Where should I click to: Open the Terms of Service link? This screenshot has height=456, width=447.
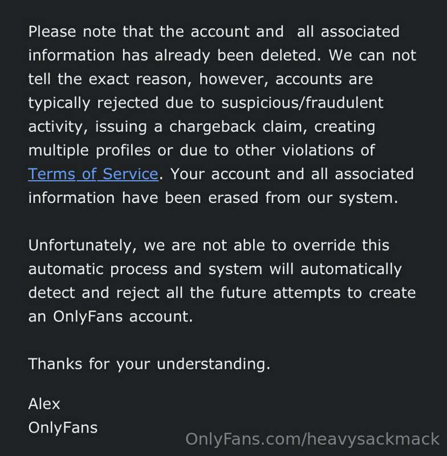pos(94,174)
